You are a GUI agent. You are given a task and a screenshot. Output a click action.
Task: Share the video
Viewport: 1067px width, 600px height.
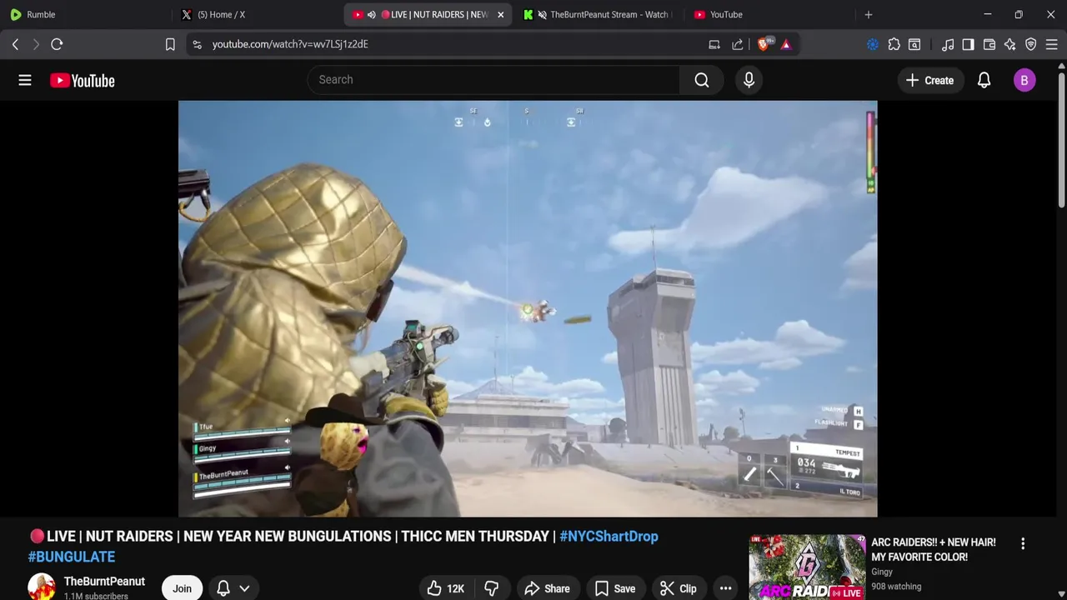pos(547,588)
